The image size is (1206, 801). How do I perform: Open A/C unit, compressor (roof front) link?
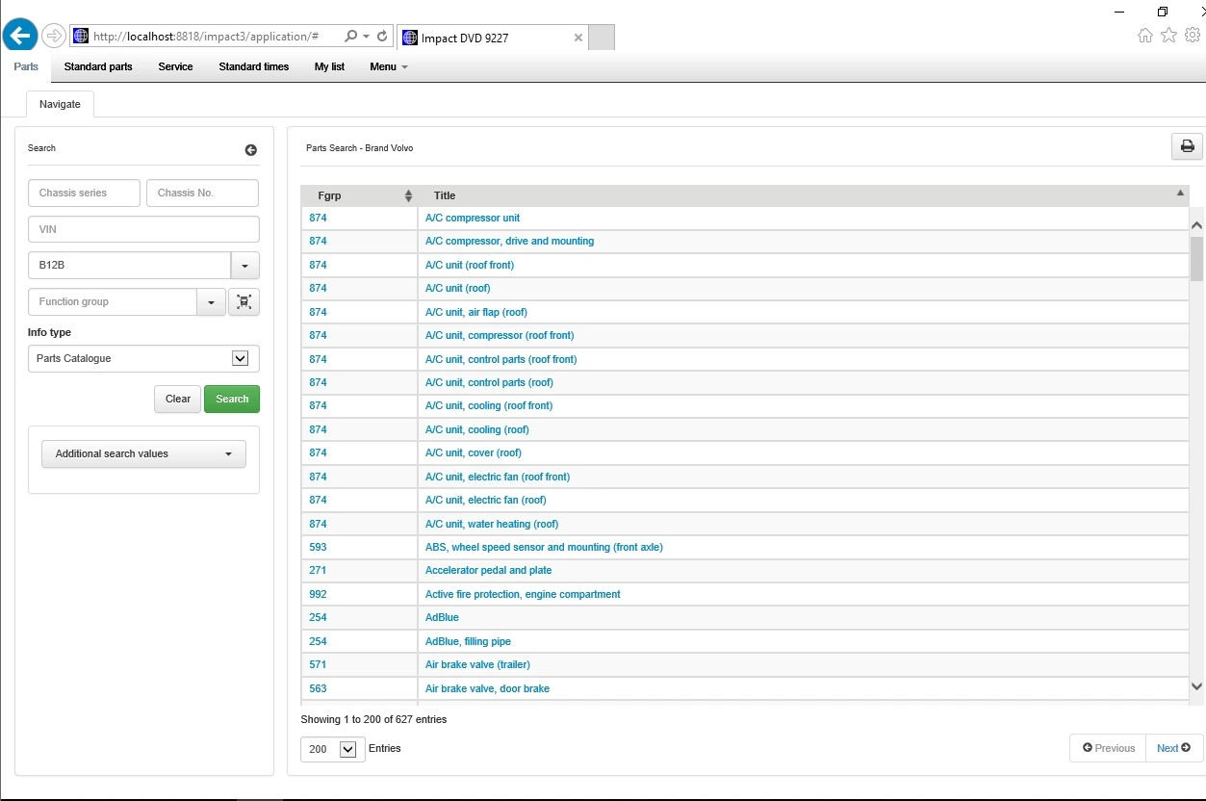point(500,336)
